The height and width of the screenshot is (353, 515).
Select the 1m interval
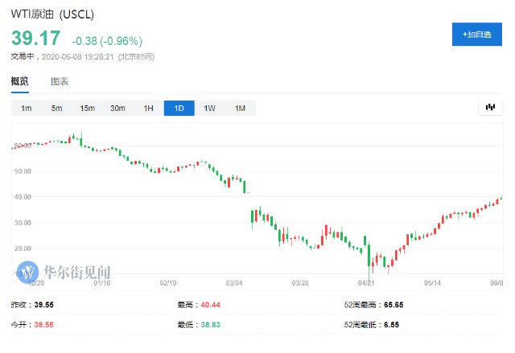pyautogui.click(x=27, y=109)
